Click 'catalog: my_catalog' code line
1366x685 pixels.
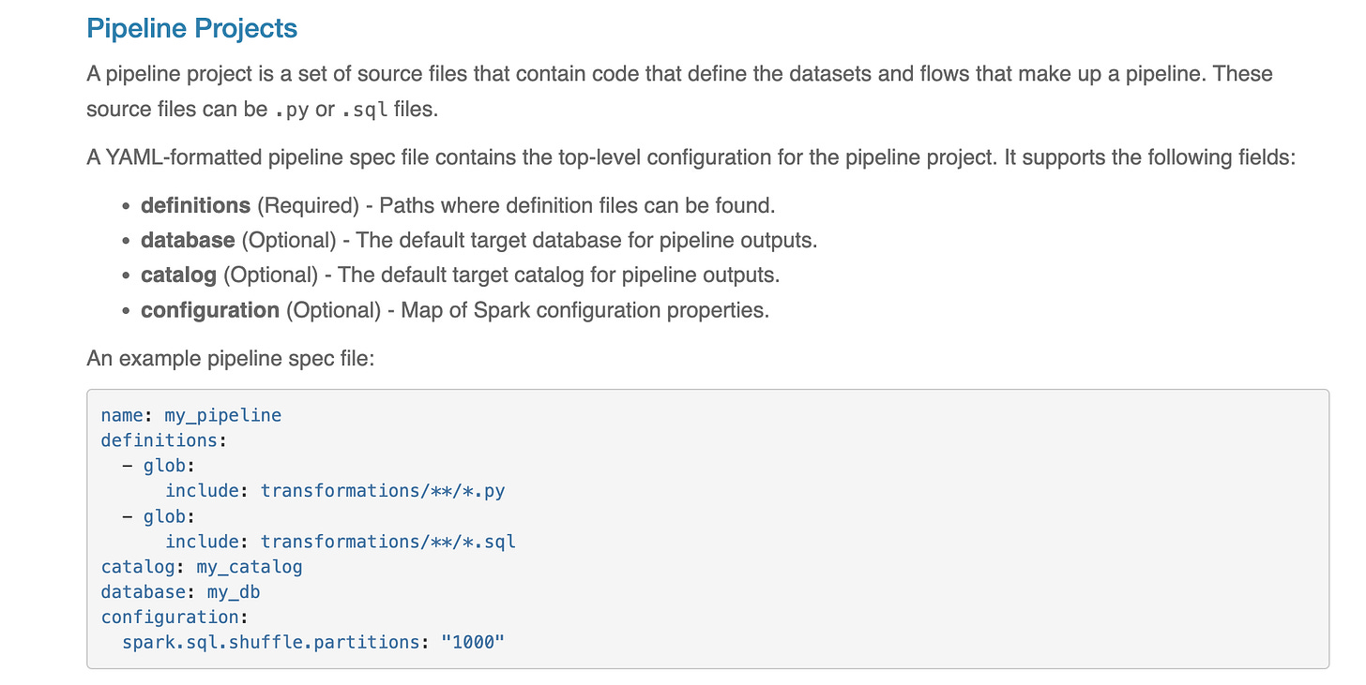pos(202,567)
